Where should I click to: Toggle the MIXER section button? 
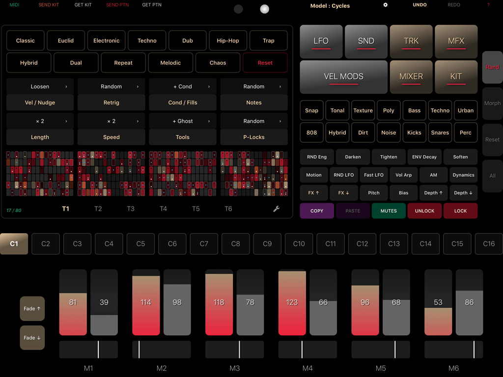point(411,77)
